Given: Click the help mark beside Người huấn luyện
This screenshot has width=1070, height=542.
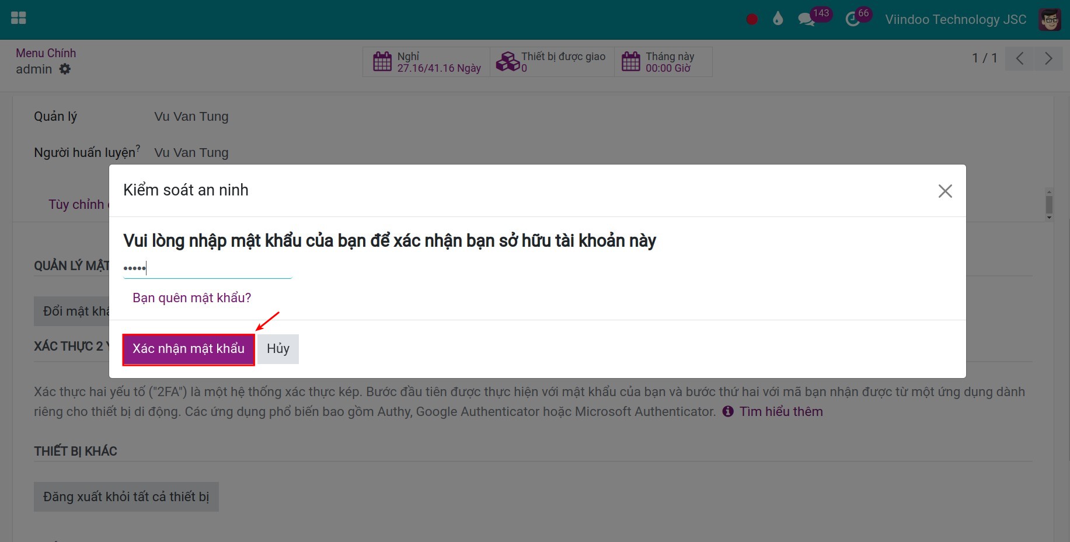Looking at the screenshot, I should pos(138,148).
